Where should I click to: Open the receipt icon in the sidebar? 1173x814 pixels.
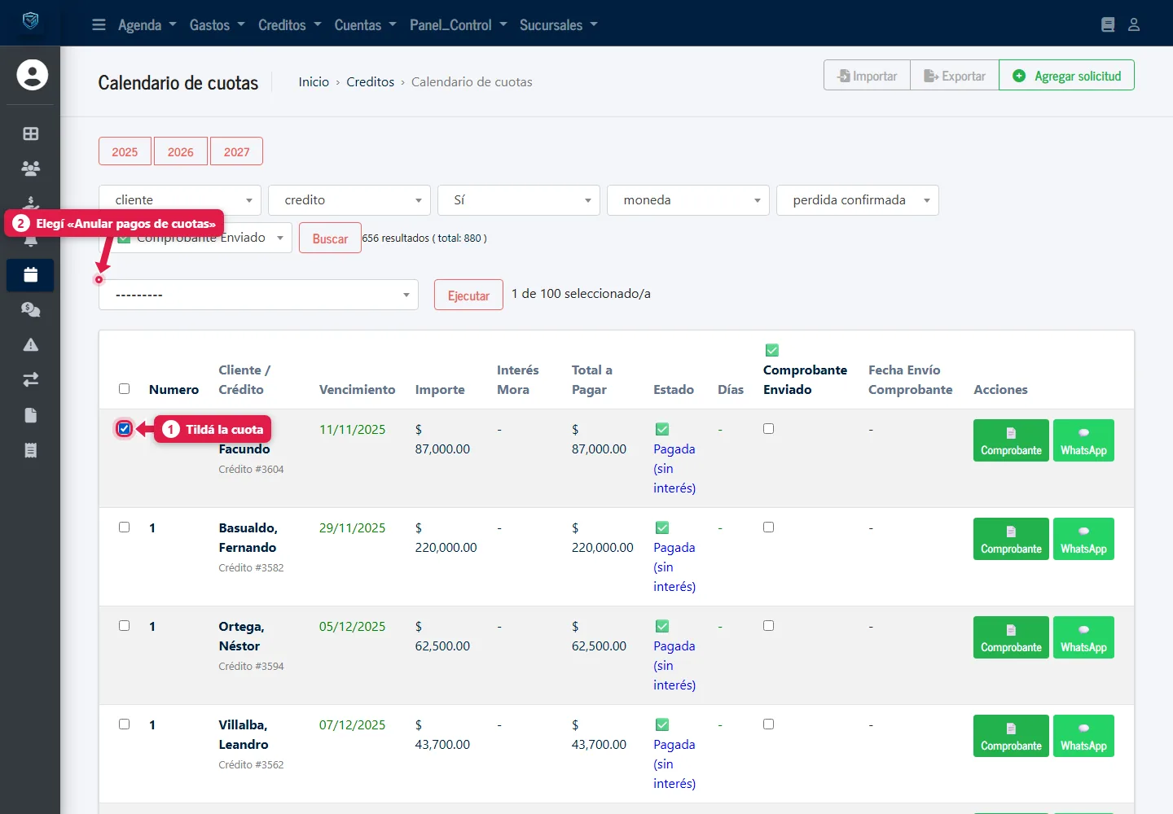31,450
